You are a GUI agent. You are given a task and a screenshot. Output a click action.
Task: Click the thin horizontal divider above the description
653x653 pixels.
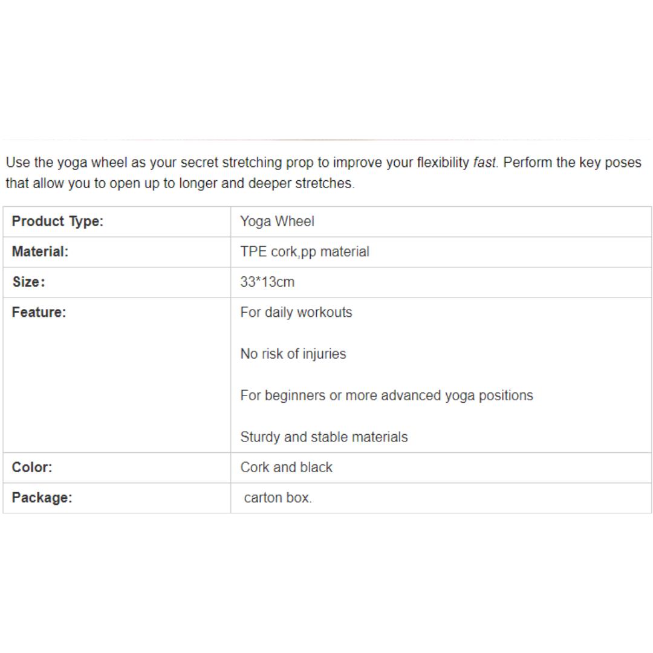(x=326, y=140)
